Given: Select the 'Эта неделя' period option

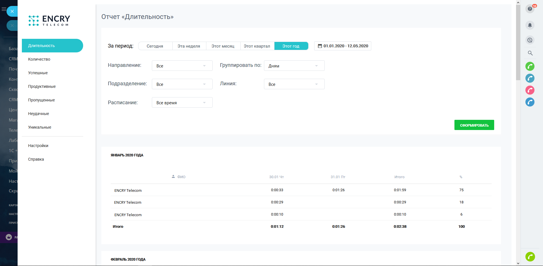Looking at the screenshot, I should tap(189, 46).
